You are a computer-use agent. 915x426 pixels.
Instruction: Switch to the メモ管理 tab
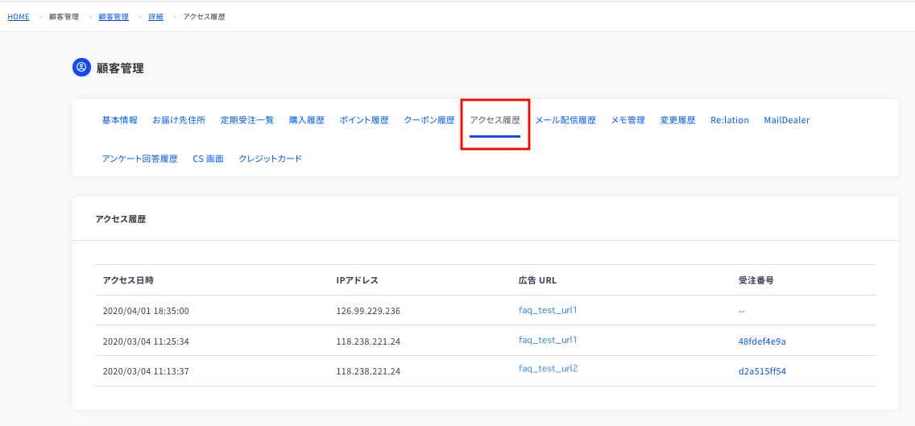(x=628, y=120)
